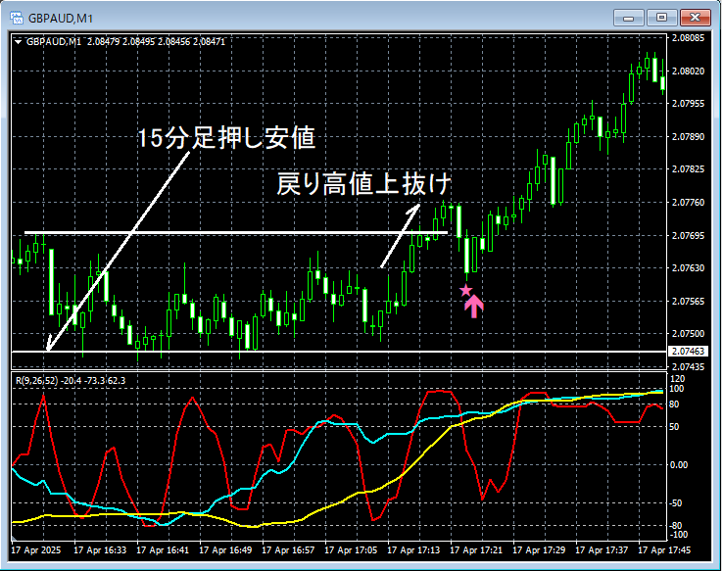Click indicator scale value 120
Image resolution: width=723 pixels, height=571 pixels.
677,379
